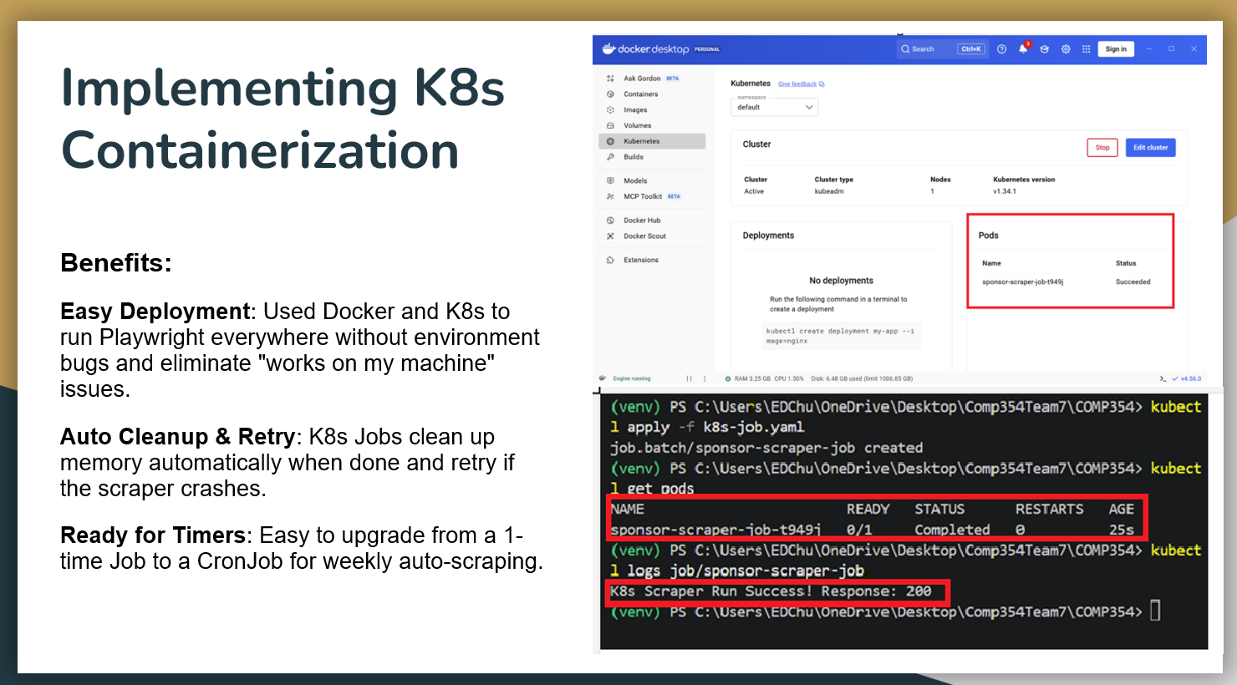Click the Builds wrench icon
1237x685 pixels.
(610, 157)
